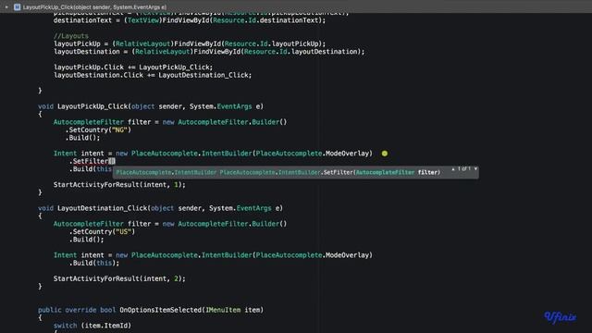Show previous overload using tooltip up arrow
Screen dimensions: 592x333
pos(453,169)
